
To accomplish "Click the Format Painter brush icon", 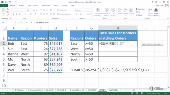I will (8, 15).
